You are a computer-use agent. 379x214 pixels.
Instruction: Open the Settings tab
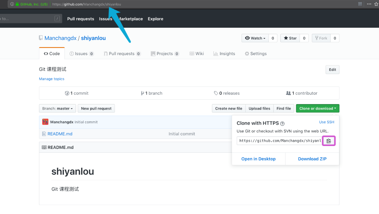coord(256,54)
